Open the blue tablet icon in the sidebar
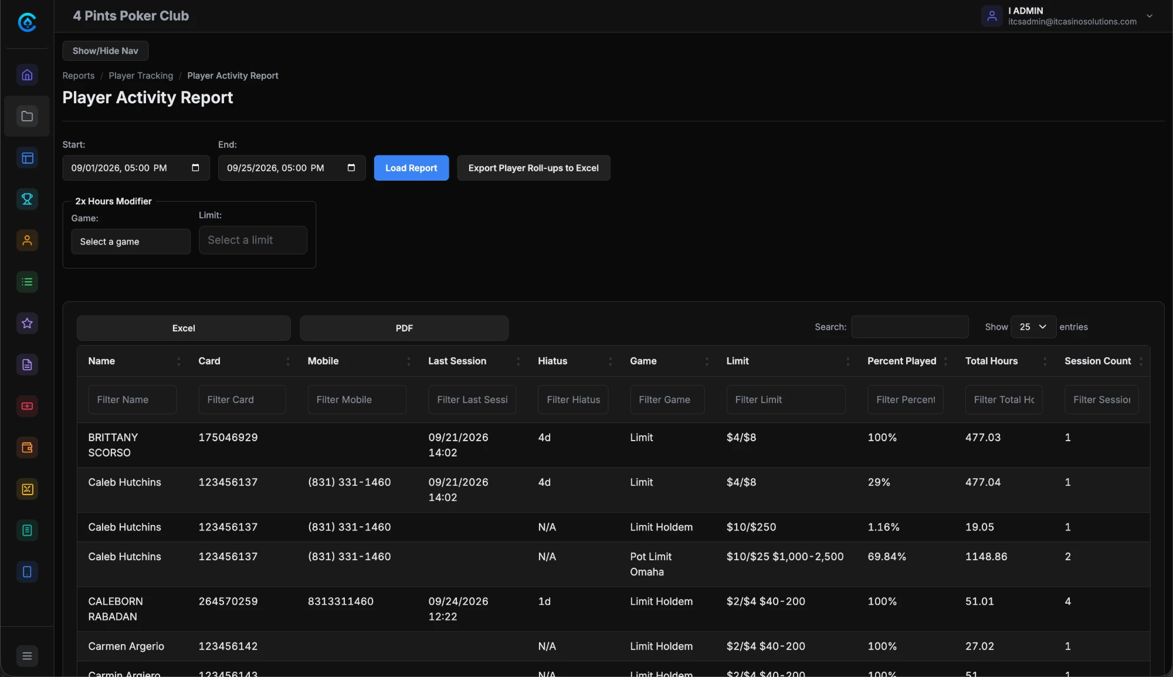 (27, 572)
